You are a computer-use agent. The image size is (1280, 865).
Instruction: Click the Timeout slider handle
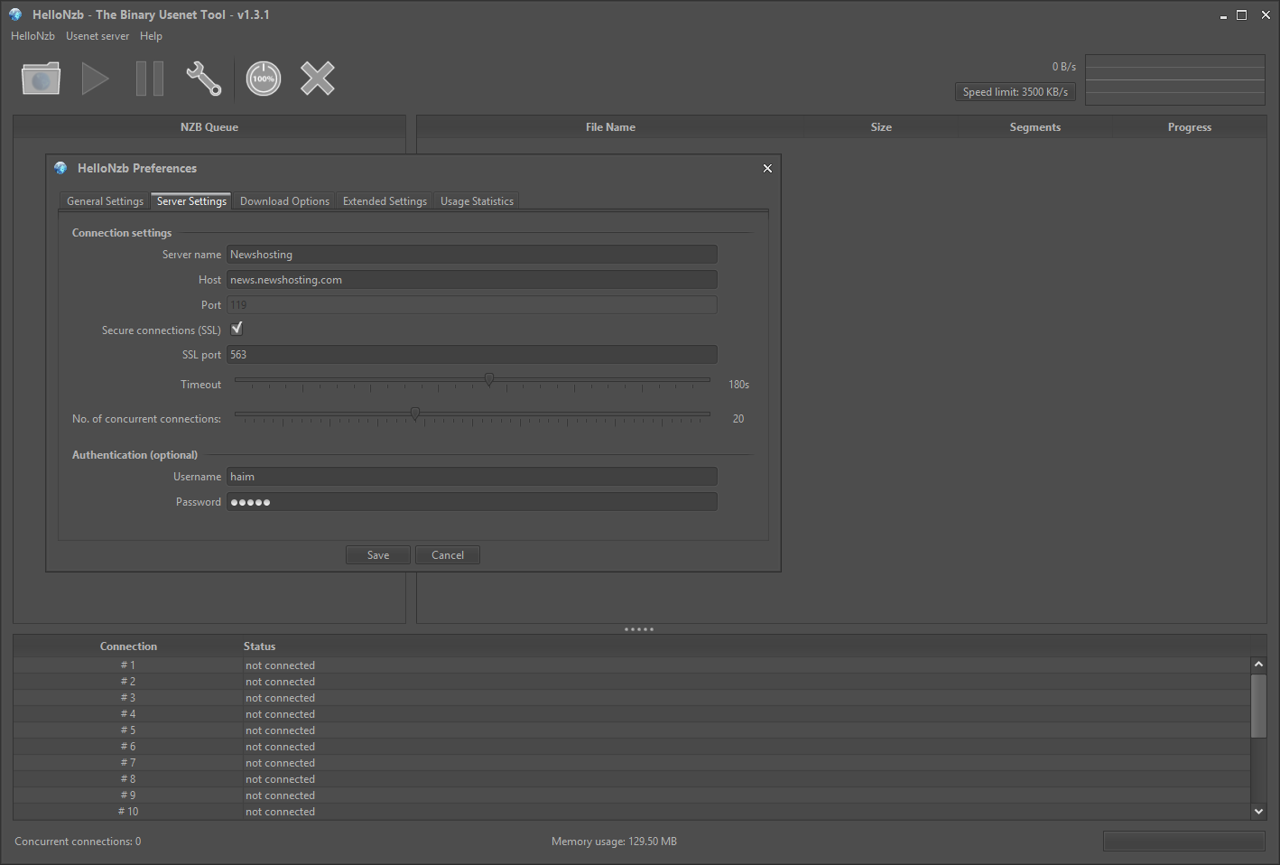coord(489,380)
